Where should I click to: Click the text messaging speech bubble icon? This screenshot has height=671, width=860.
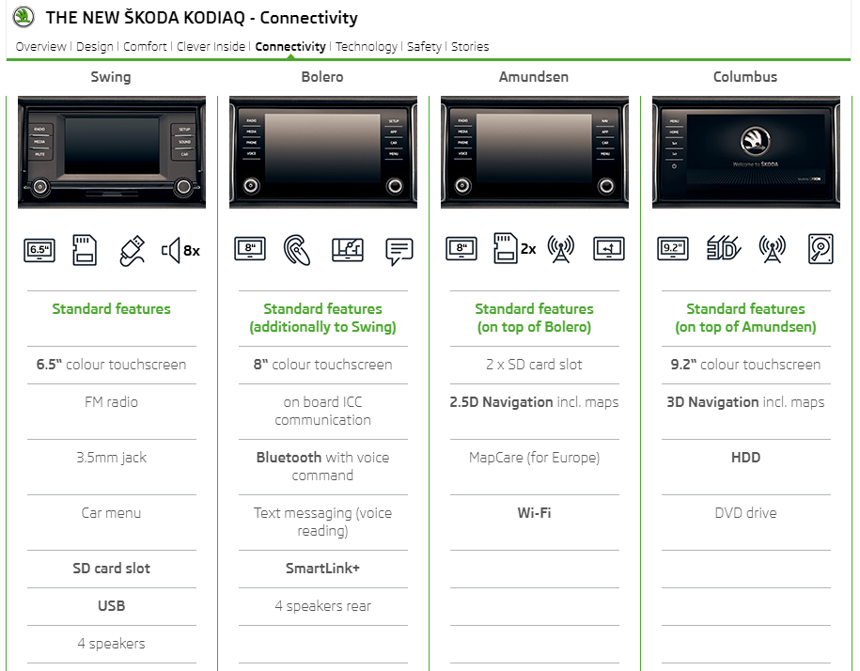[x=399, y=251]
